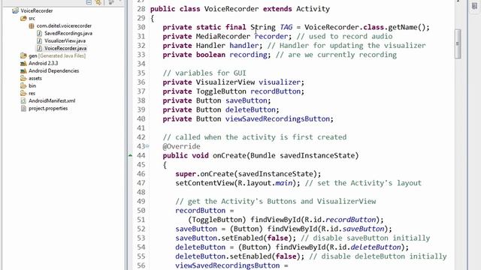Open the project.properties file
481x270 pixels.
48,108
